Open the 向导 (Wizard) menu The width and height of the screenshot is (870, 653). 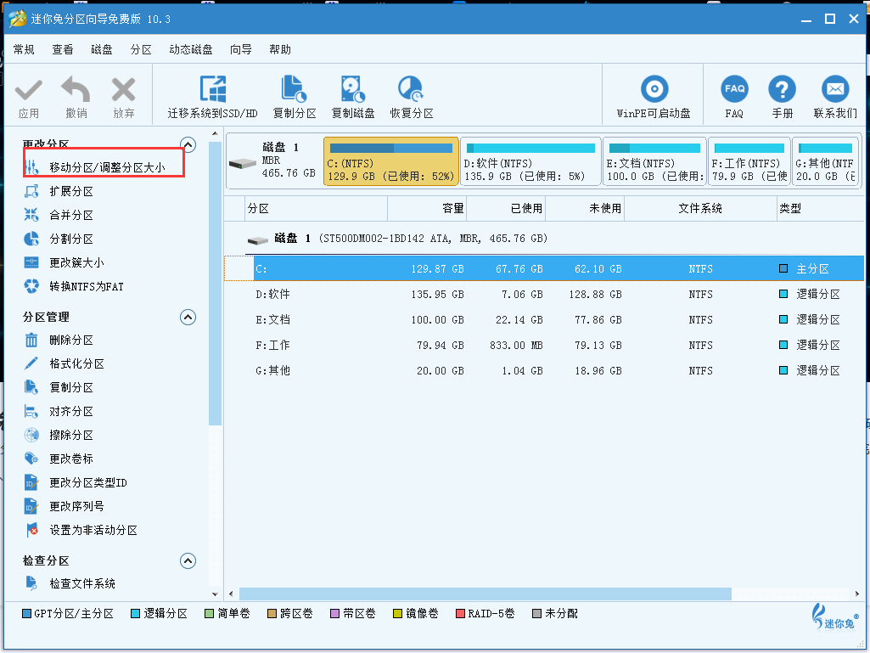point(241,49)
